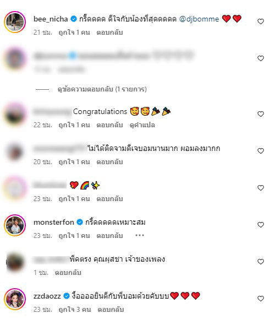
Task: View likes ถูกใจ 3 คน on zzdaozz's comment
Action: pos(75,310)
